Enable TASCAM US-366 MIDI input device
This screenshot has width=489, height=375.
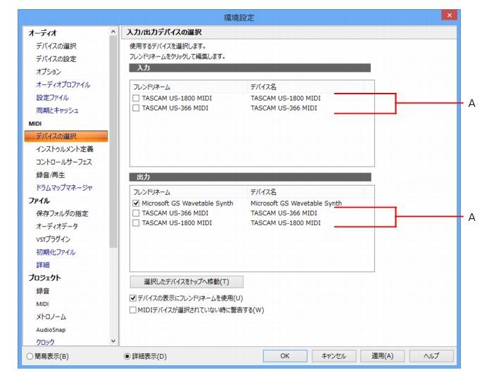click(x=136, y=108)
